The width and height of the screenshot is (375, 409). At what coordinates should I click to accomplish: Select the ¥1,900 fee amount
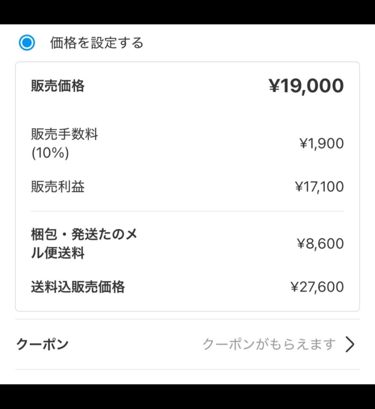[x=321, y=143]
